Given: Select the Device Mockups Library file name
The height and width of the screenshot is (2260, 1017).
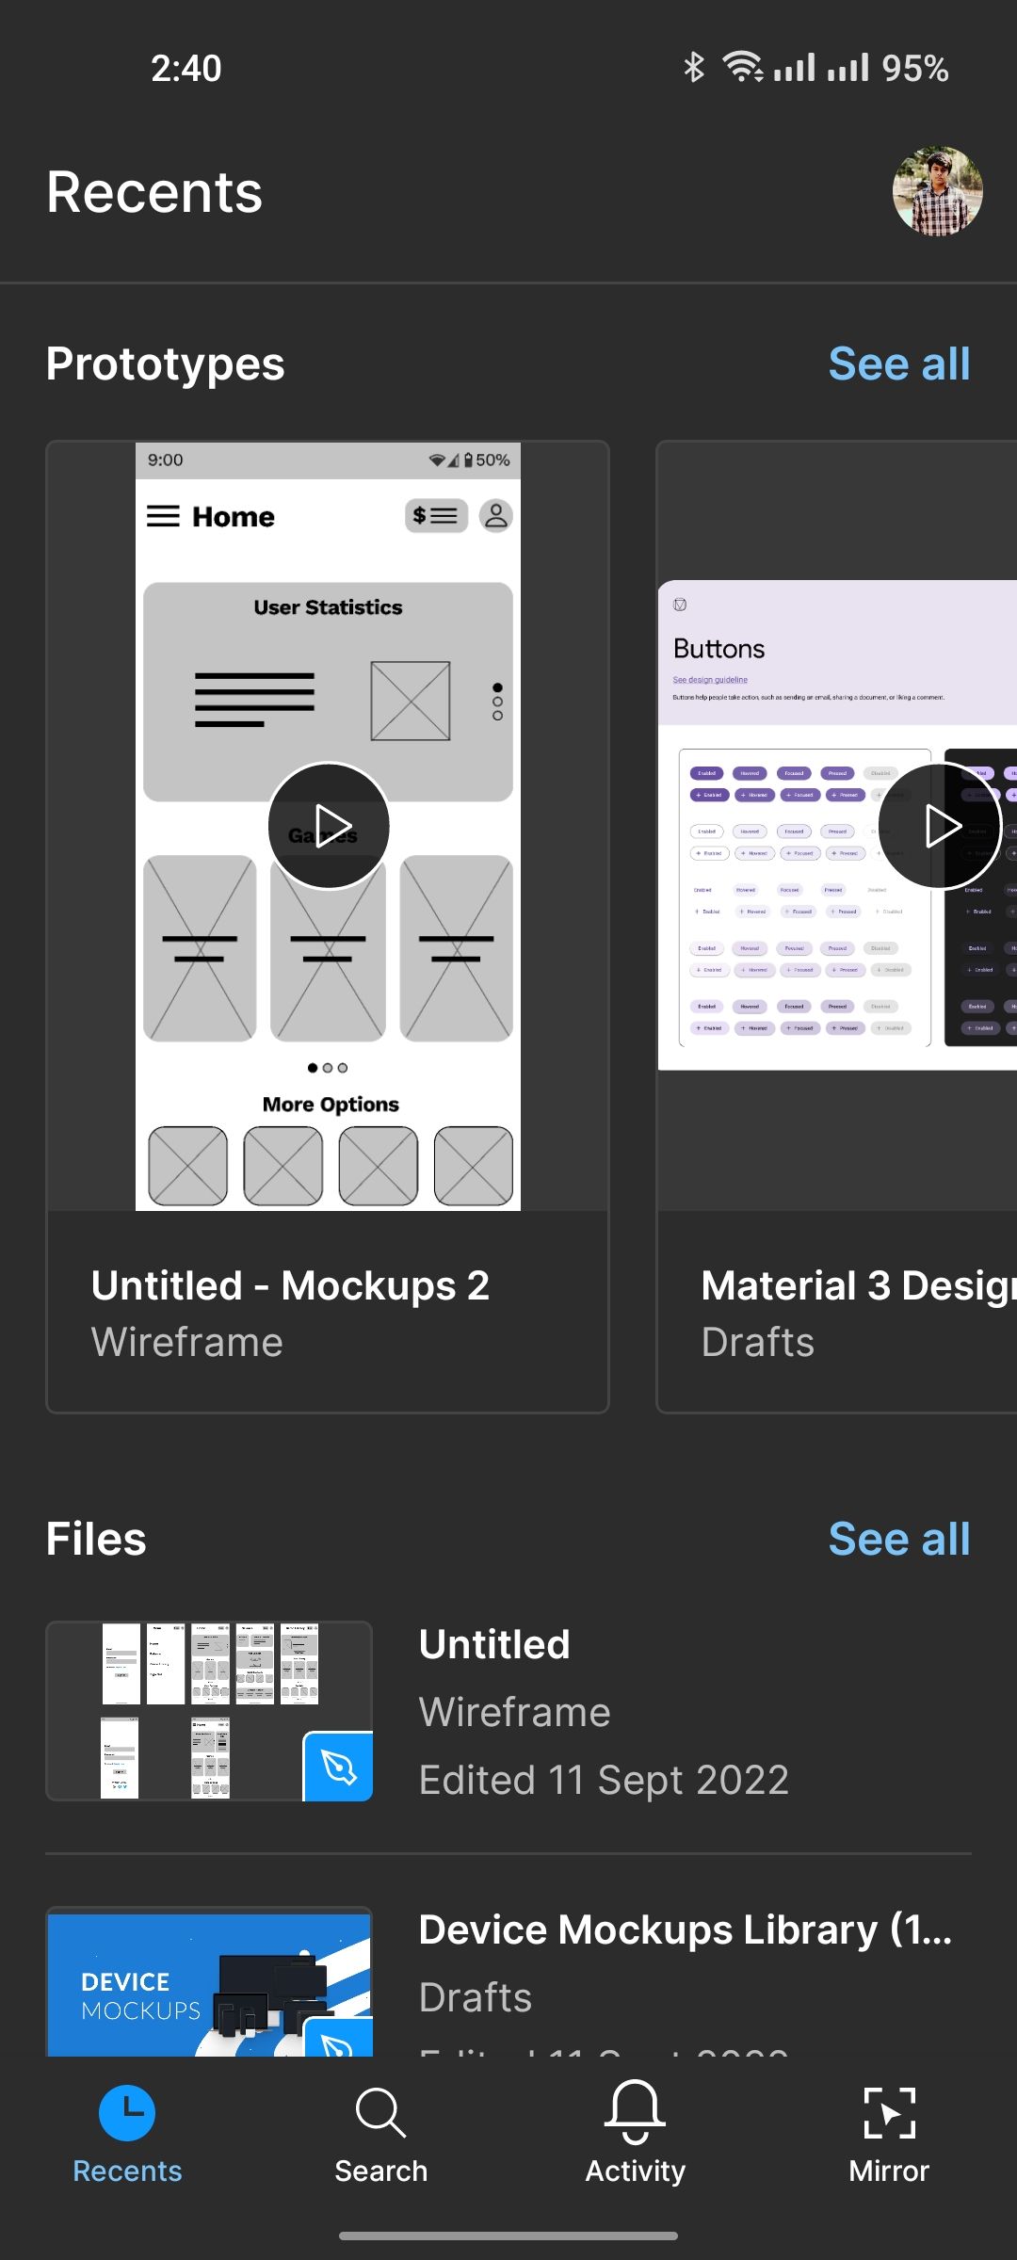Looking at the screenshot, I should (686, 1929).
